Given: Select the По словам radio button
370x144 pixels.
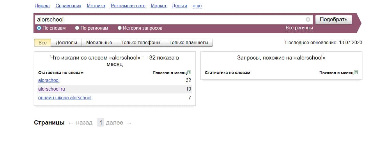Looking at the screenshot, I should tap(39, 28).
